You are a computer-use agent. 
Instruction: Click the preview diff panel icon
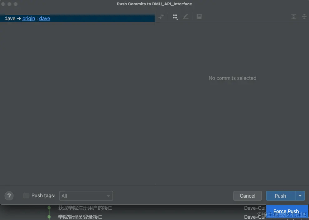(x=199, y=17)
